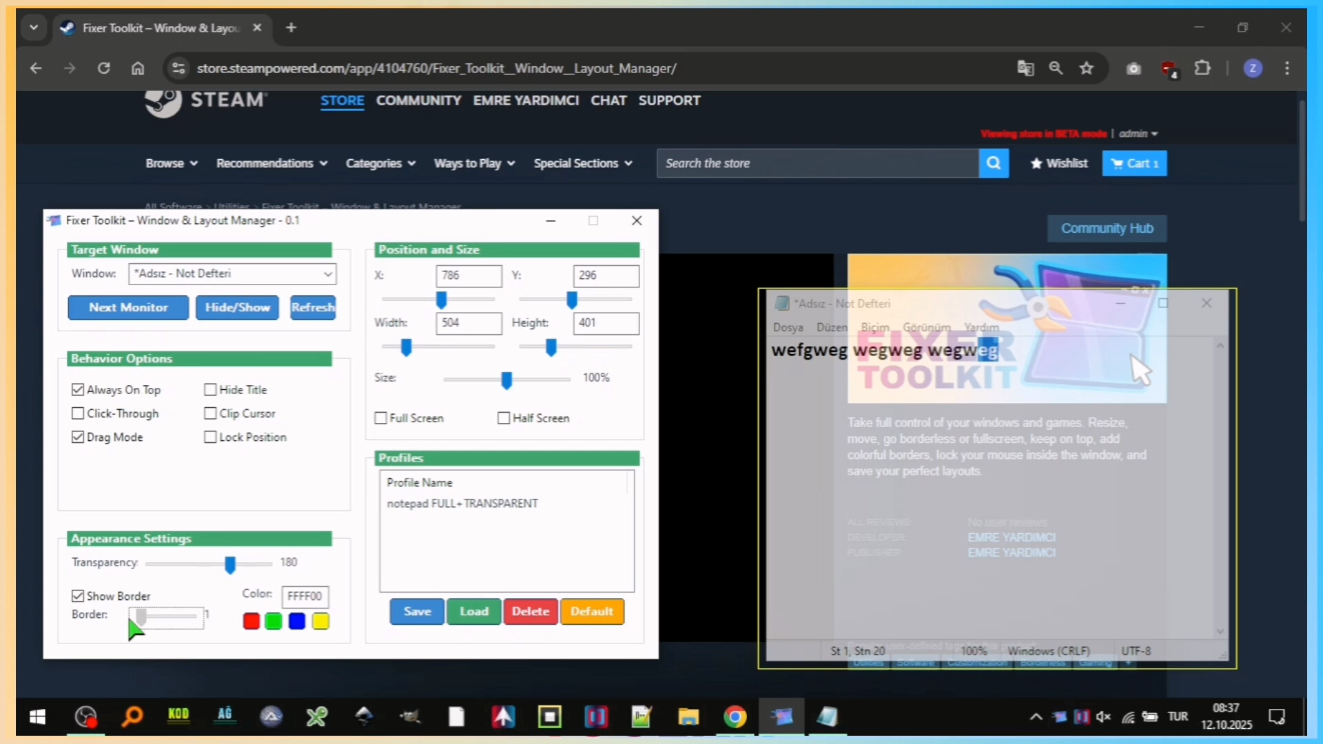1323x744 pixels.
Task: Expand the Ways to Play menu
Action: 474,163
